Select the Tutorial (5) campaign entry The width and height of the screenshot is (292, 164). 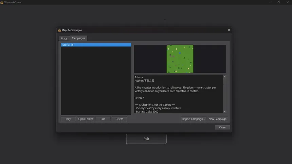(96, 45)
